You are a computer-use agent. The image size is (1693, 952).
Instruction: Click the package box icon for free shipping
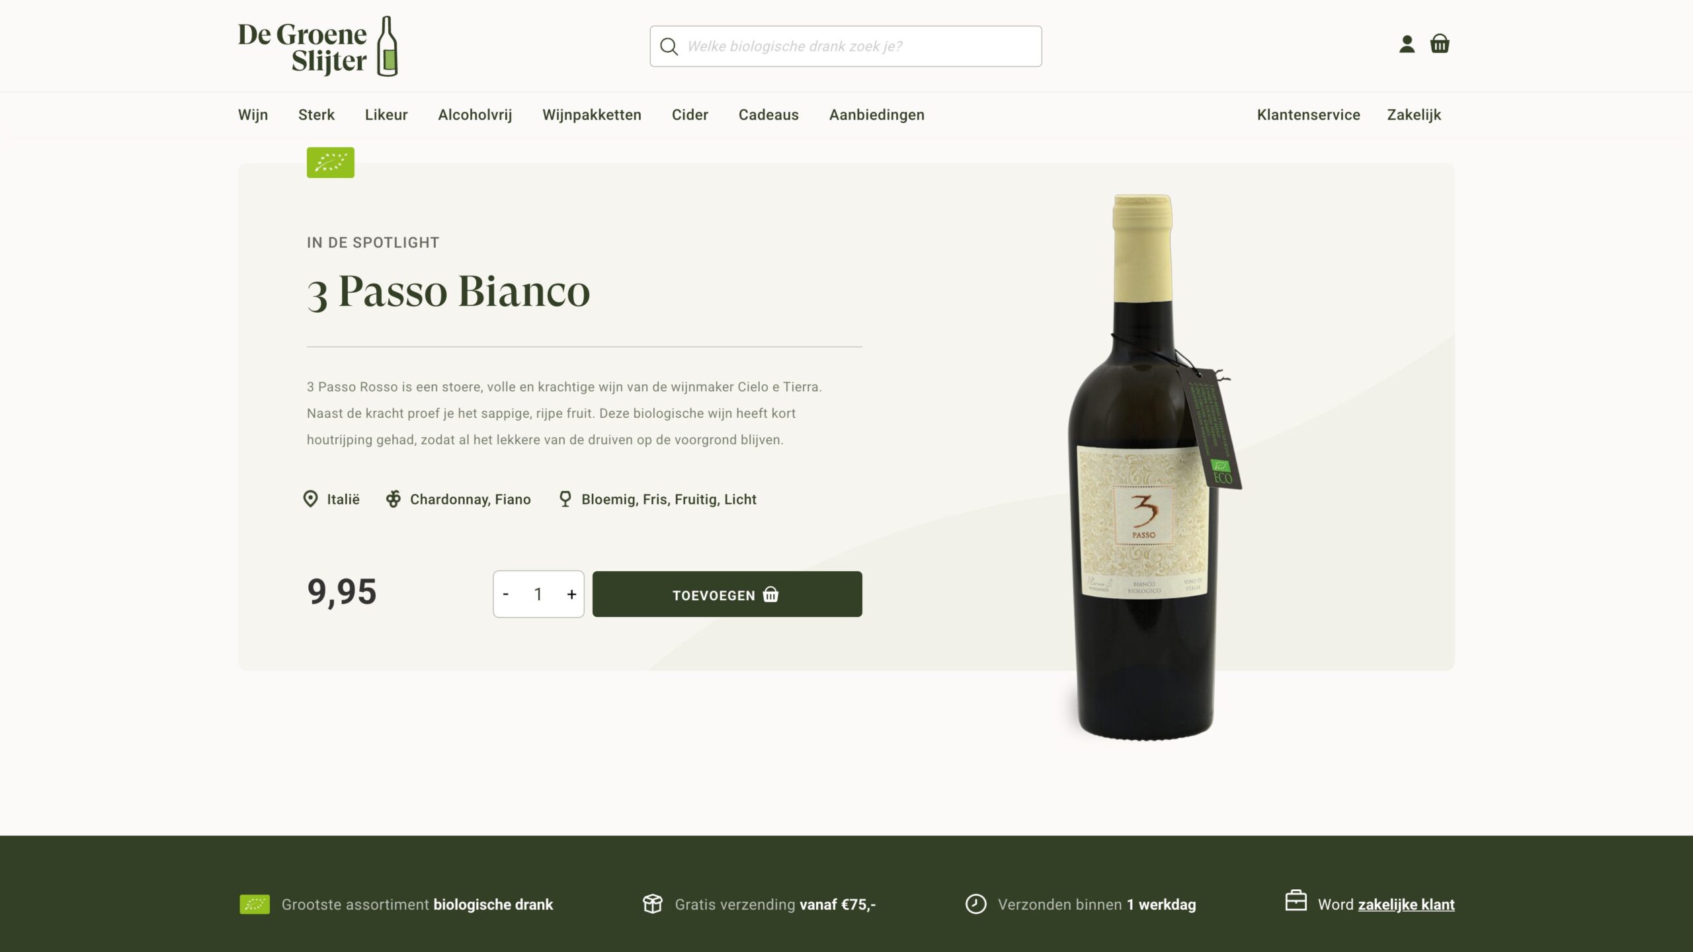point(652,904)
